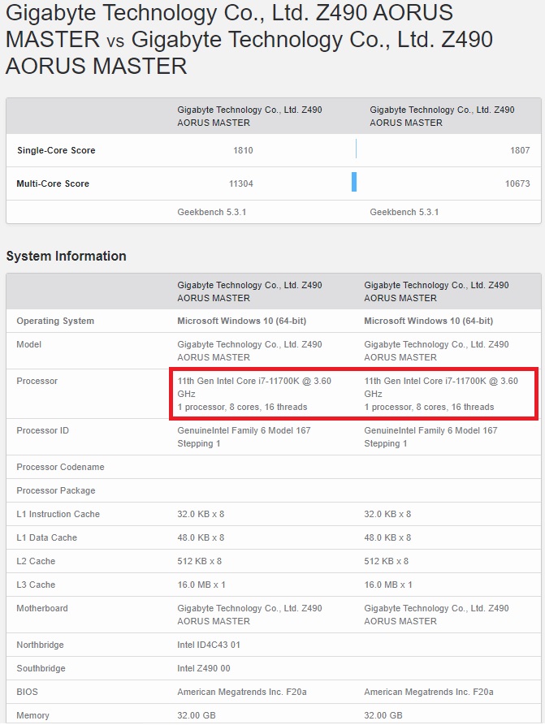Screen dimensions: 545x725
Task: Click the 1810 single-core score value
Action: click(243, 150)
